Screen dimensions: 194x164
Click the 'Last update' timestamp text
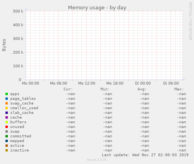tap(145, 155)
